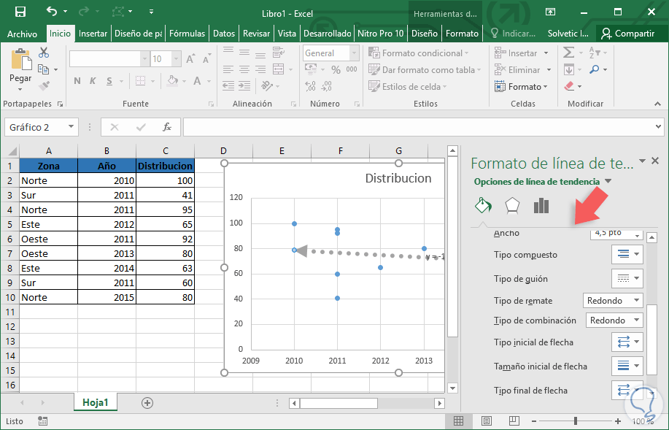The height and width of the screenshot is (430, 669).
Task: Open the Fórmulas ribbon tab
Action: click(x=187, y=34)
